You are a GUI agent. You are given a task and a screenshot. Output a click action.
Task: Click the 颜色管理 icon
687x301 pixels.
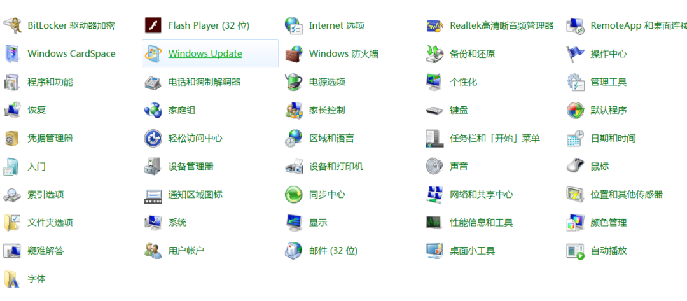[x=575, y=223]
